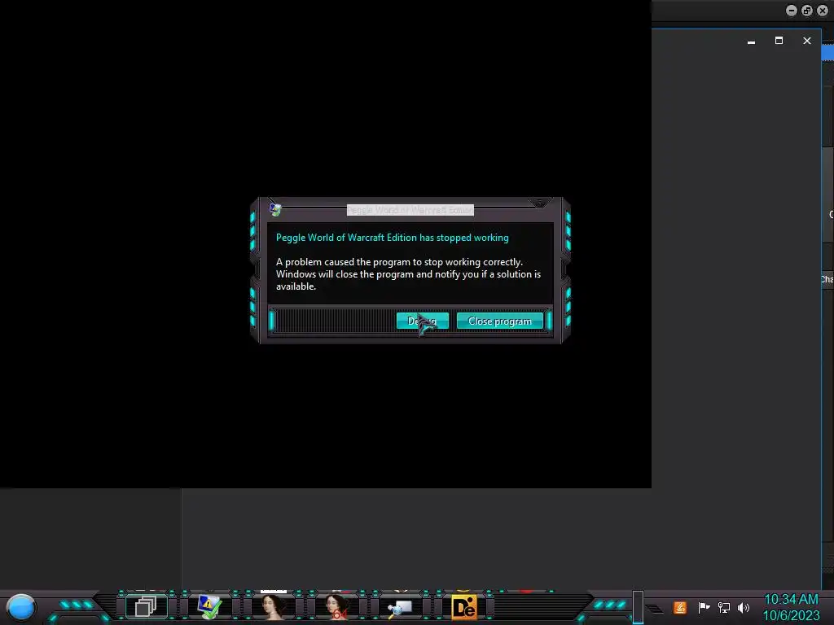The image size is (834, 625).
Task: Click the Debug button in the crash dialog
Action: tap(423, 321)
